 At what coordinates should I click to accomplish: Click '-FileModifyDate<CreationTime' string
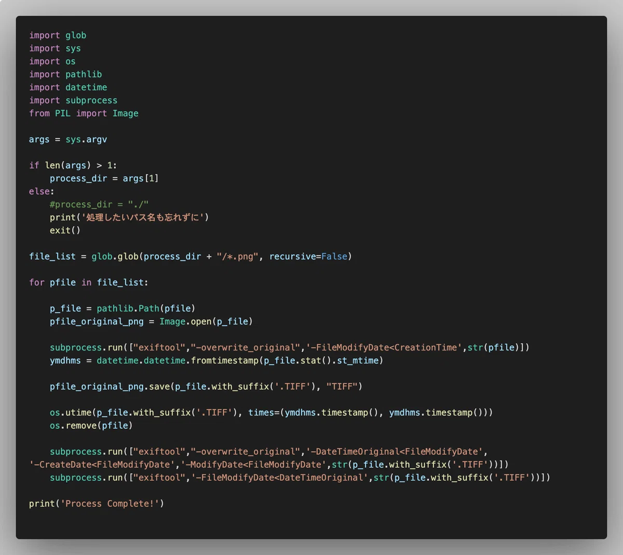pos(384,347)
